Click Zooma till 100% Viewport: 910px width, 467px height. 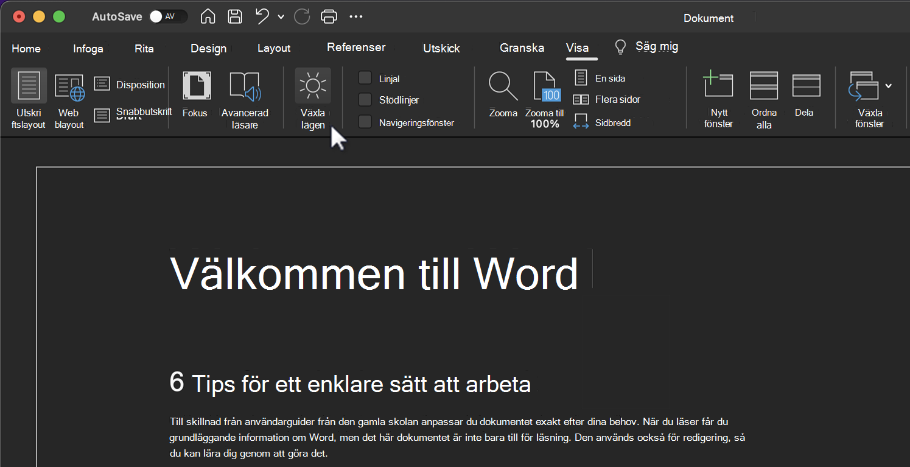(x=545, y=100)
